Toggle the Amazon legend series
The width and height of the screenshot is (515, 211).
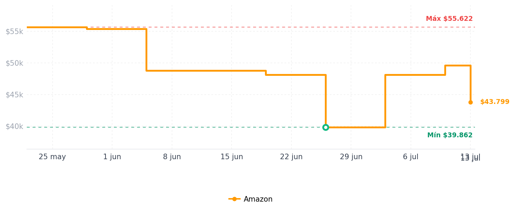click(251, 199)
